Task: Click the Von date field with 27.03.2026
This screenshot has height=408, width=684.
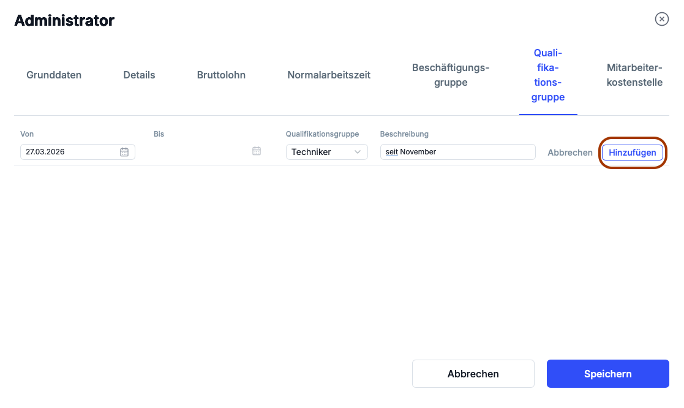Action: [x=67, y=152]
